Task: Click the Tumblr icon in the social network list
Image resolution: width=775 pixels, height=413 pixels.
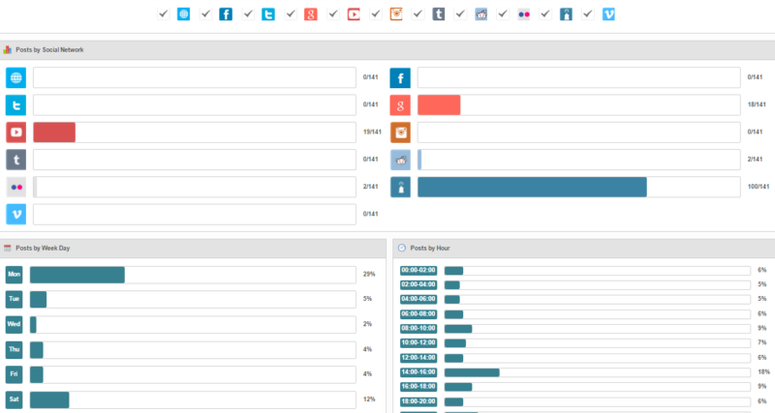Action: (16, 160)
